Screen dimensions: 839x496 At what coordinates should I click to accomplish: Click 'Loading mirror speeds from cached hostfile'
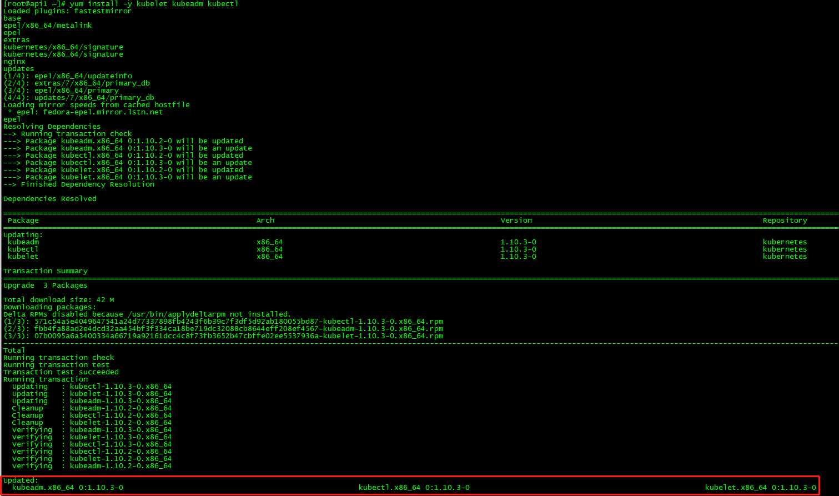(x=97, y=105)
